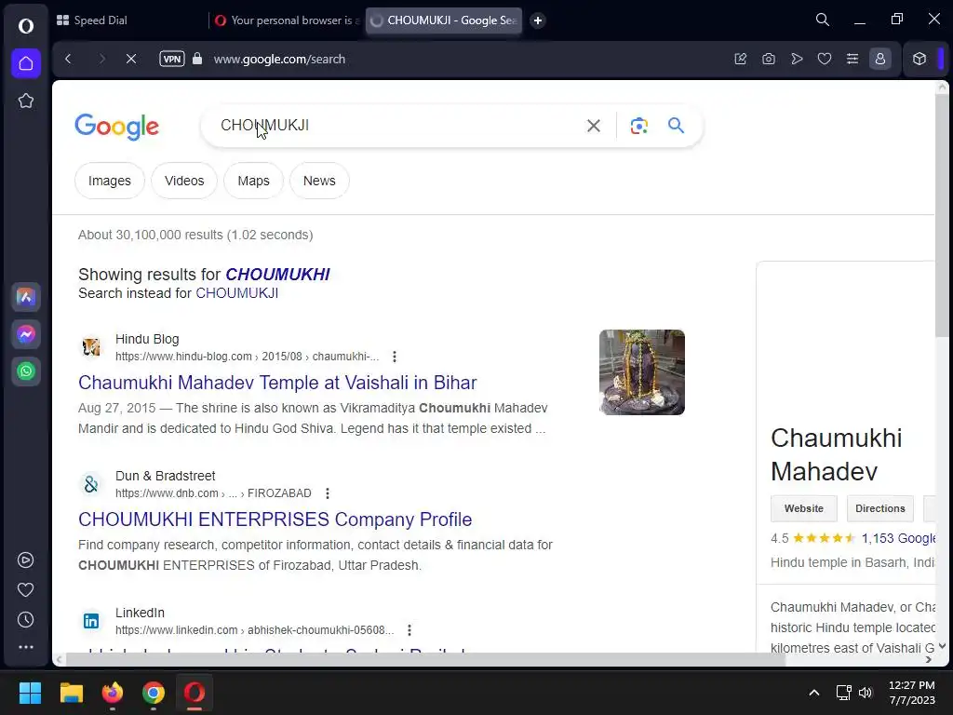The image size is (953, 715).
Task: Open History clock in sidebar
Action: coord(25,619)
